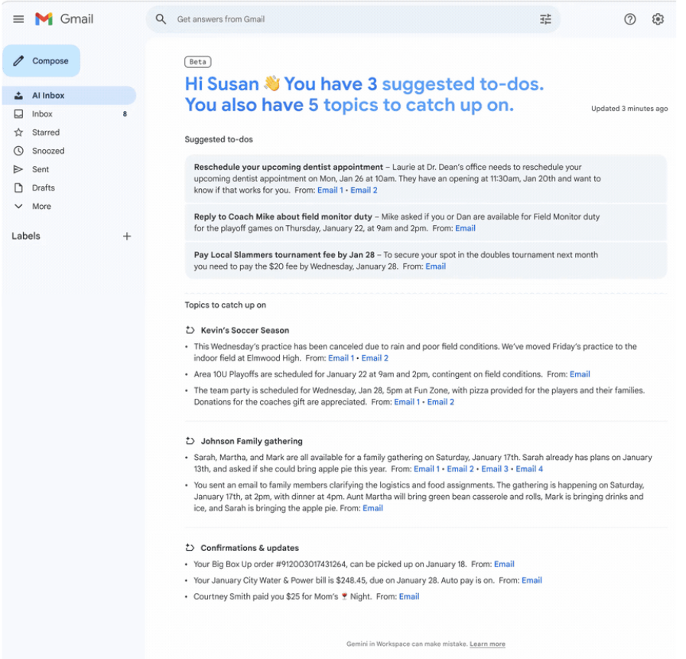
Task: Click the 'Updated 3 minutes ago' text
Action: (629, 109)
